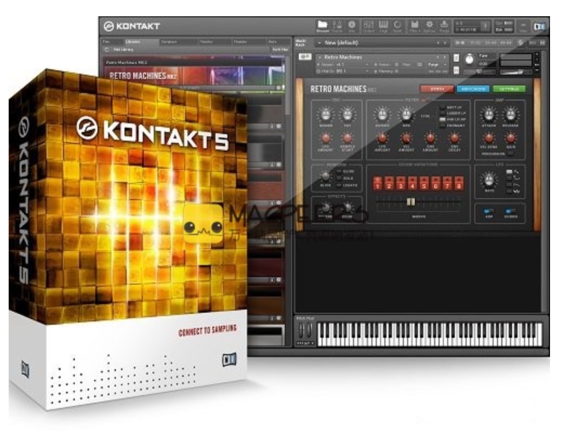Image resolution: width=576 pixels, height=447 pixels.
Task: Open the instrument Output dropdown
Action: 343,64
